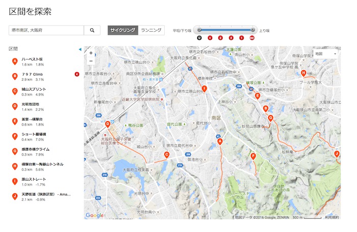Click map pin H on the map
357x232 pixels.
click(x=303, y=73)
